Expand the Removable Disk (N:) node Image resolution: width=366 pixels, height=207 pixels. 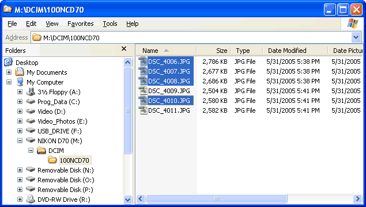(x=20, y=170)
